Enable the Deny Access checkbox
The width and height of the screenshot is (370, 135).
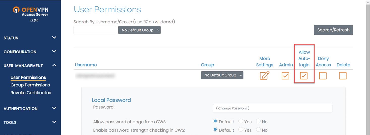[323, 76]
